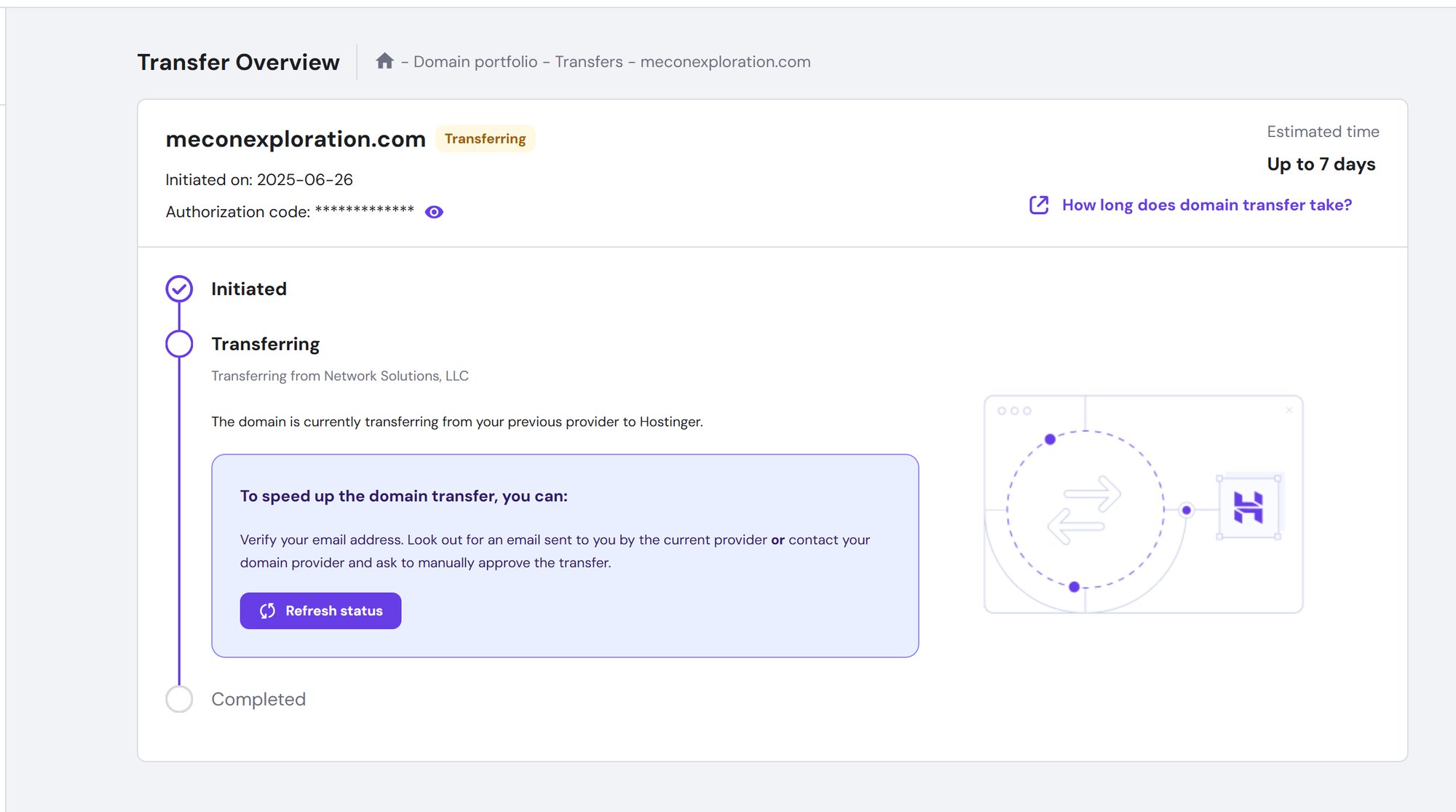Click the Completed step empty circle
The height and width of the screenshot is (812, 1456).
click(x=179, y=699)
